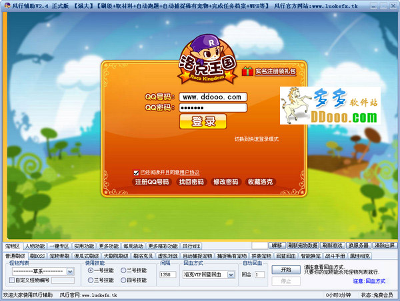Open the 战斗手册 sub-tab
400x301 pixels.
pos(335,256)
